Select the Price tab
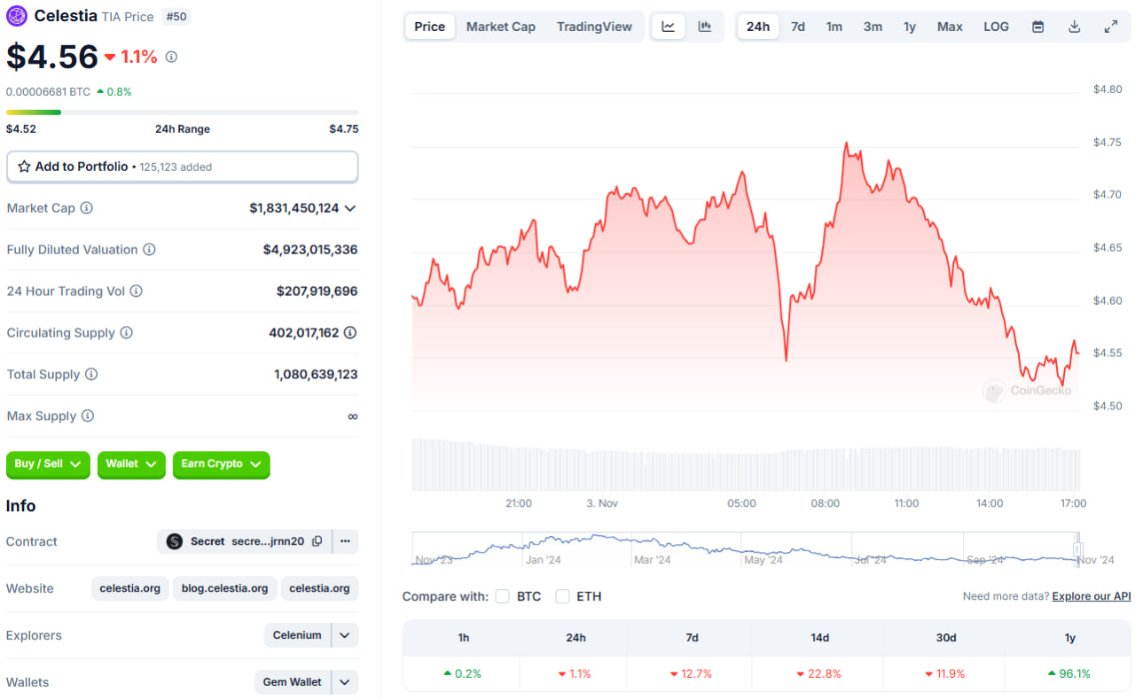1135x699 pixels. pos(430,27)
